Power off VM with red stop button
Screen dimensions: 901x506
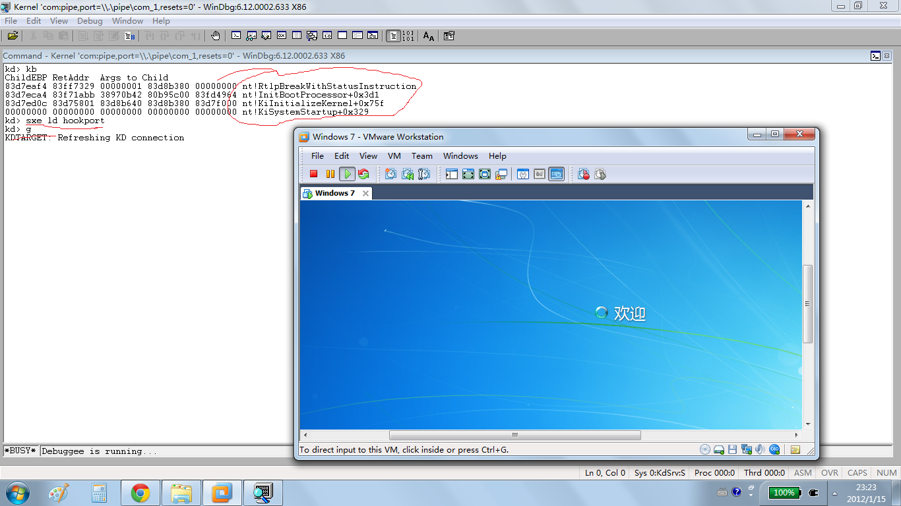pyautogui.click(x=314, y=174)
